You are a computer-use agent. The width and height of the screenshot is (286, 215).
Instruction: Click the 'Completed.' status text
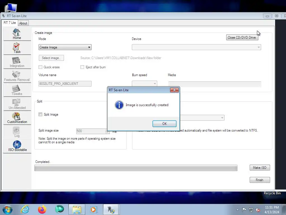43,162
